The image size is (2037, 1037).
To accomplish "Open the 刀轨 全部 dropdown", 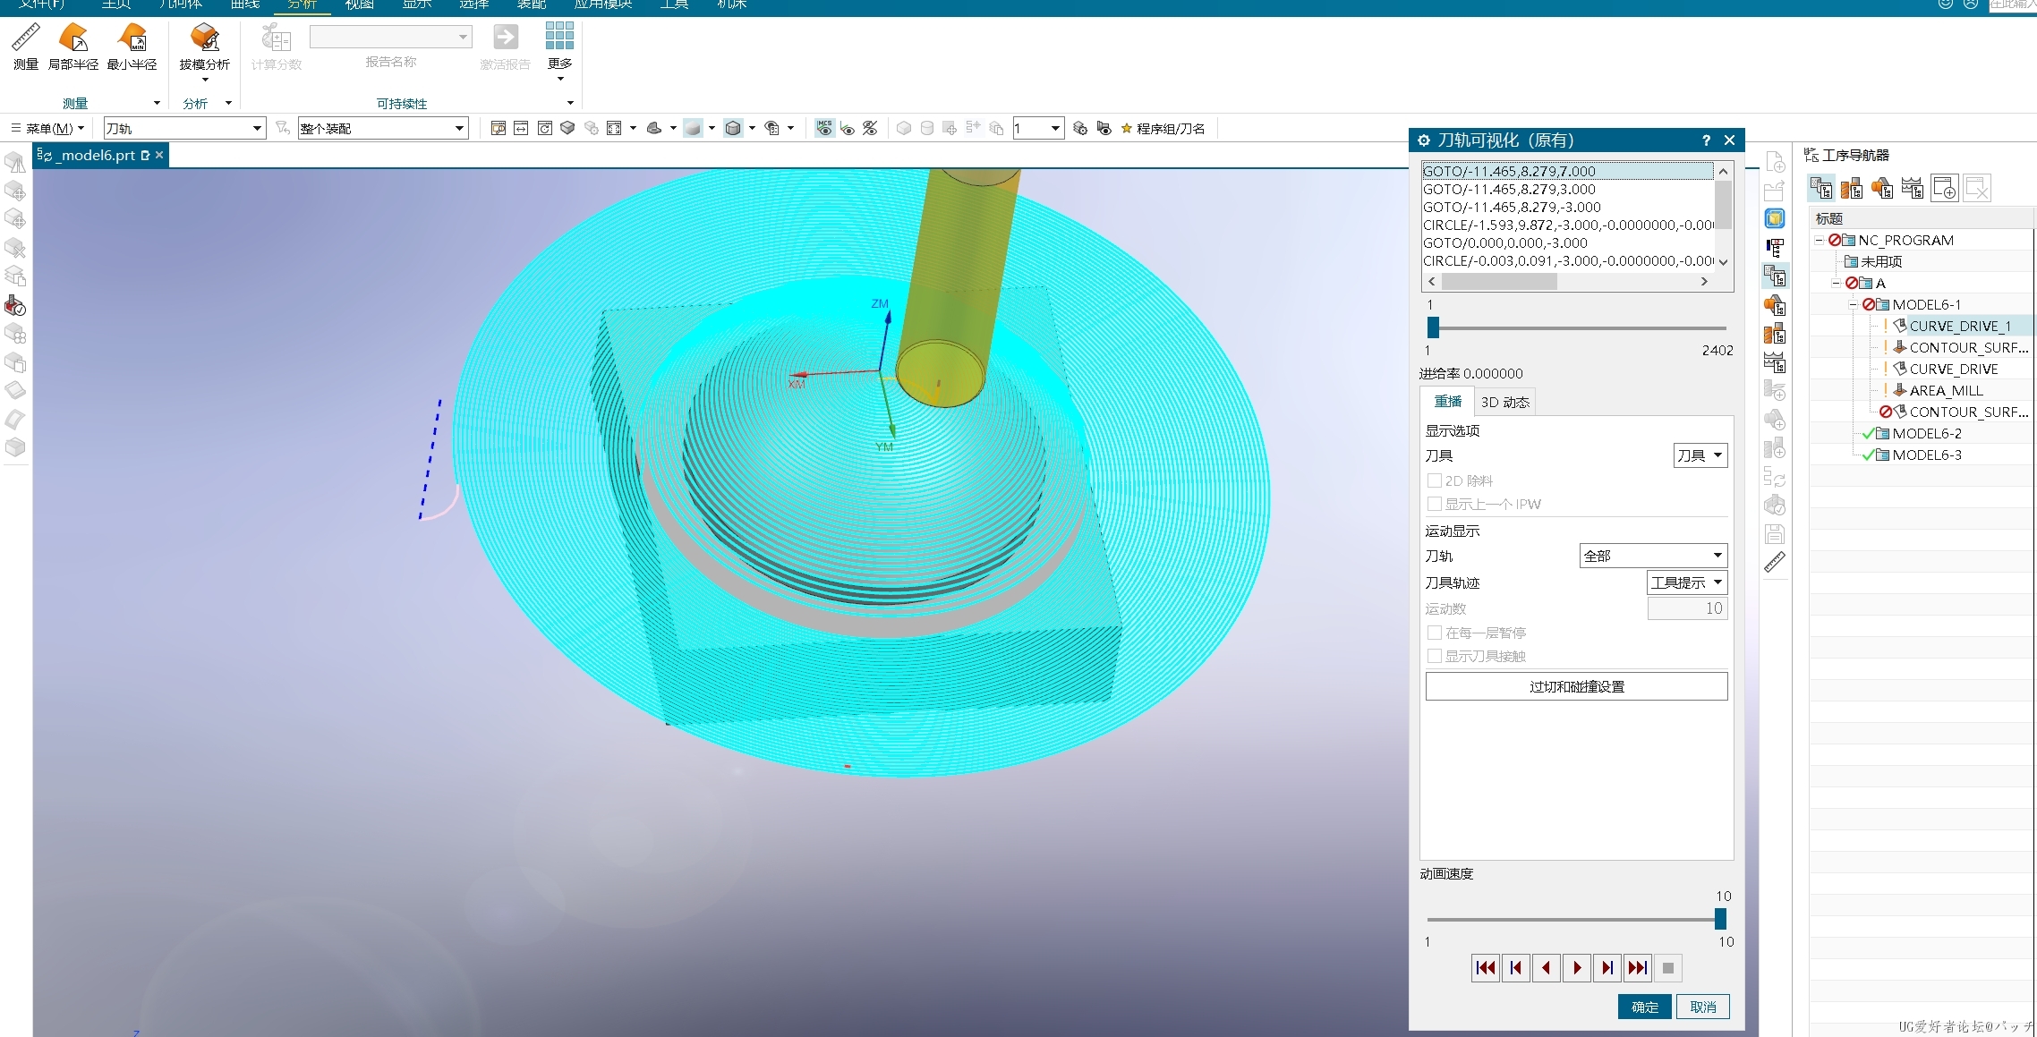I will pyautogui.click(x=1652, y=556).
